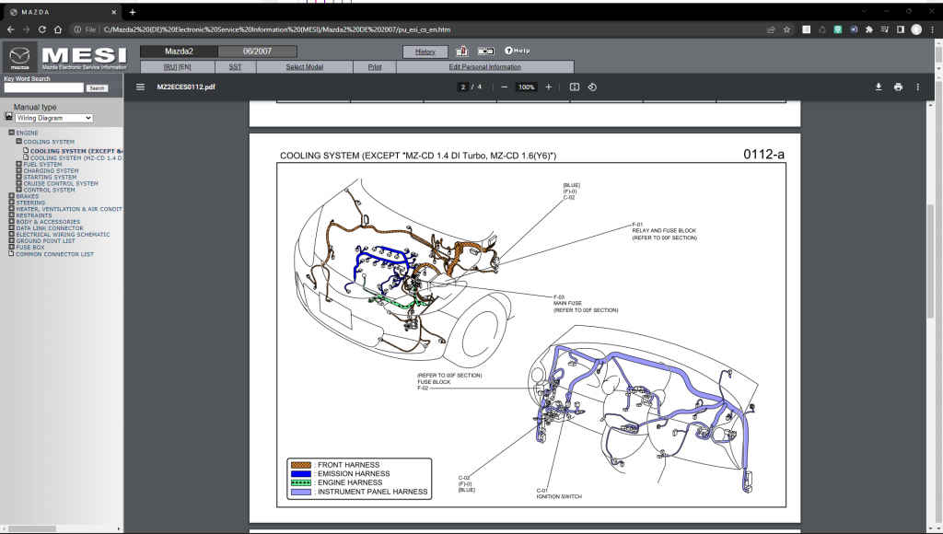Reload the current page in the browser
Viewport: 943px width, 534px height.
(43, 29)
